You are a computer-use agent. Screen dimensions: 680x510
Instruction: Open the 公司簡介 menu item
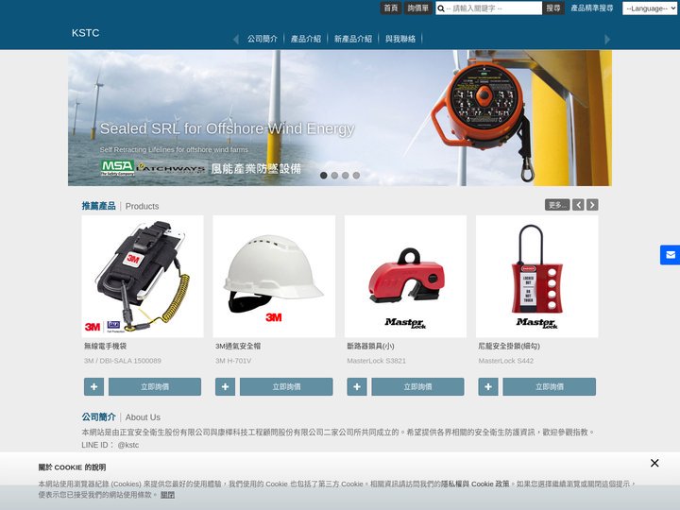(262, 39)
